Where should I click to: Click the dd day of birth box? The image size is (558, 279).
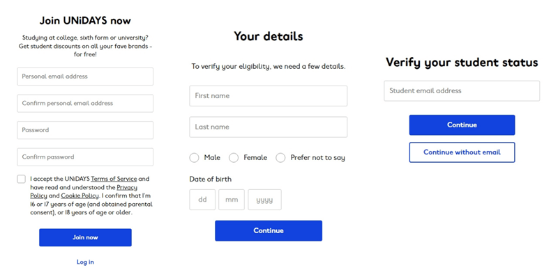coord(202,200)
